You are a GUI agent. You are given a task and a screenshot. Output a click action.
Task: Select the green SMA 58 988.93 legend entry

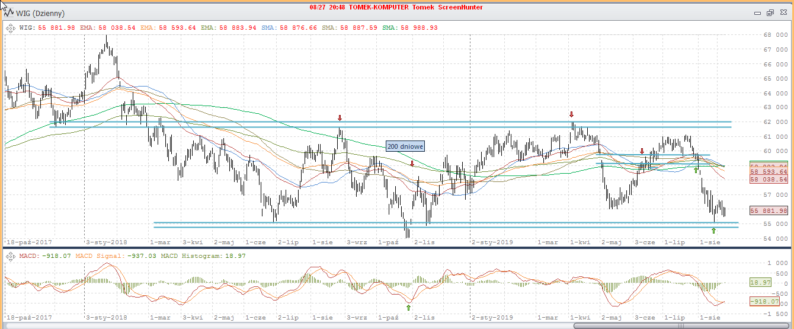point(410,27)
